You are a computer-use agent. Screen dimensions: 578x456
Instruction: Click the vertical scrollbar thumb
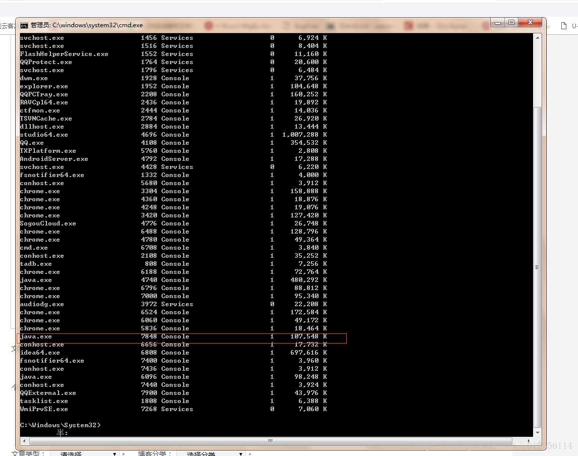coord(538,267)
